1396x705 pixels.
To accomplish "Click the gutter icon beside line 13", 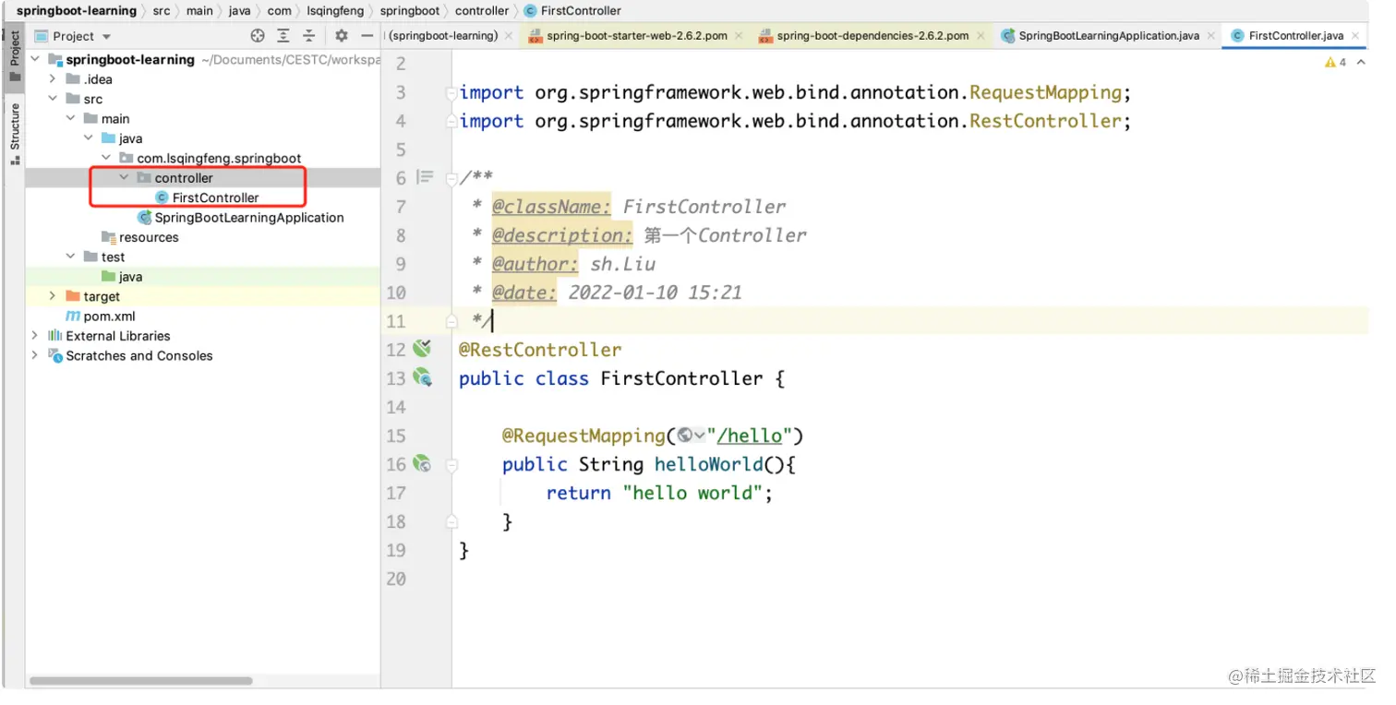I will click(x=422, y=377).
